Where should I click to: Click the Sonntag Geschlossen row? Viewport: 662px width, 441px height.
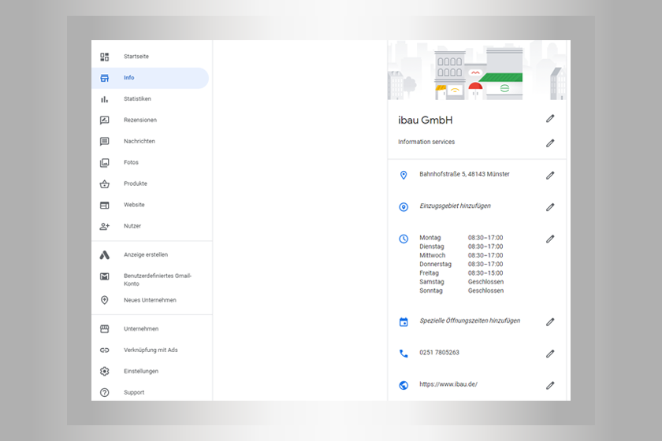pyautogui.click(x=462, y=291)
